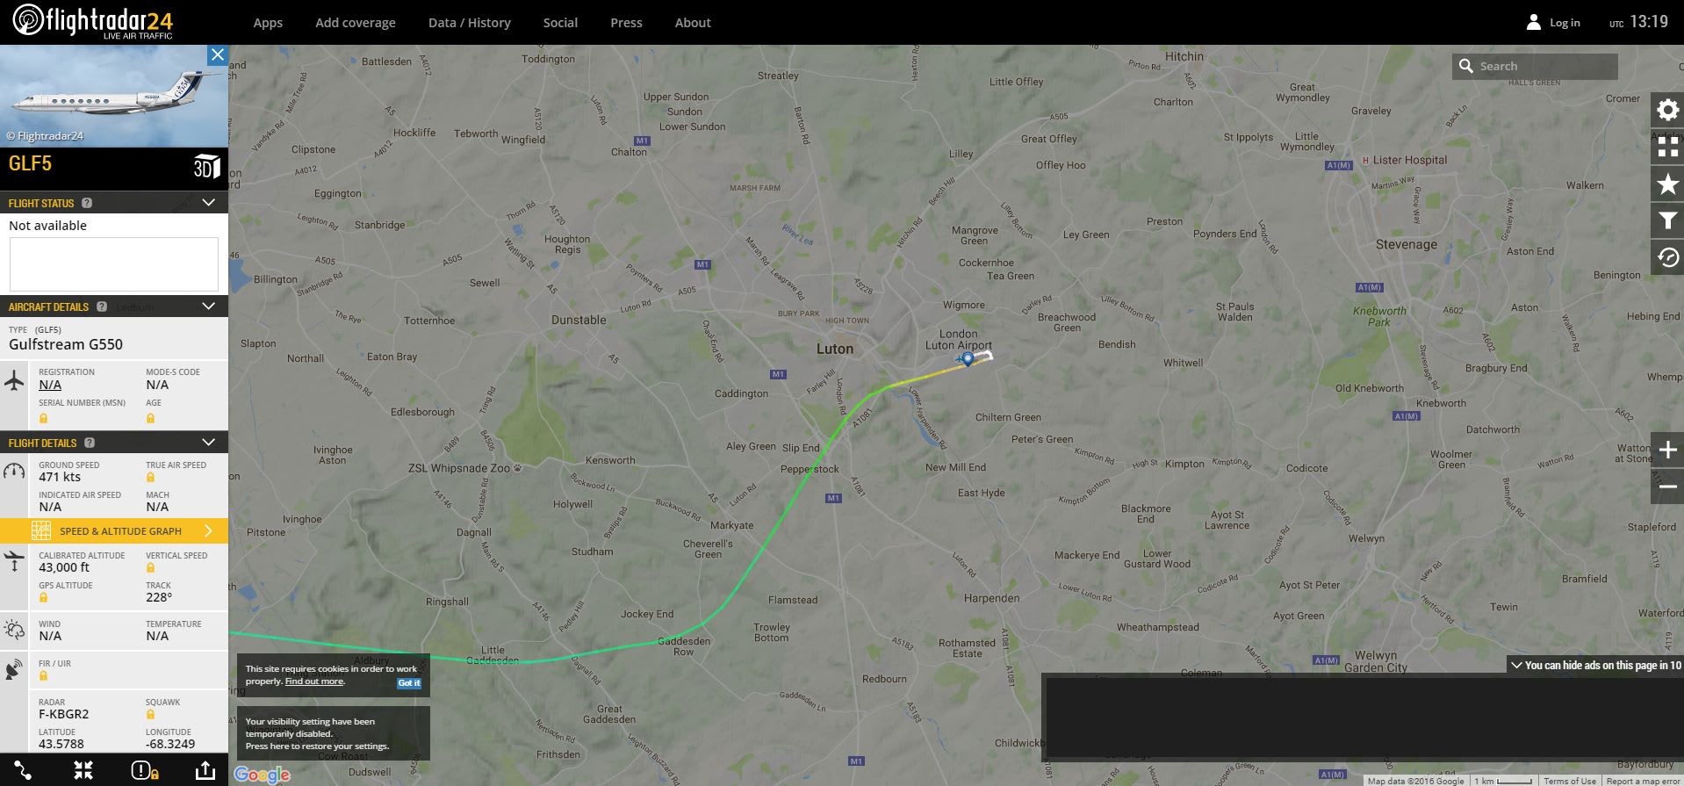Zoom in the map with plus
The width and height of the screenshot is (1684, 786).
point(1667,451)
